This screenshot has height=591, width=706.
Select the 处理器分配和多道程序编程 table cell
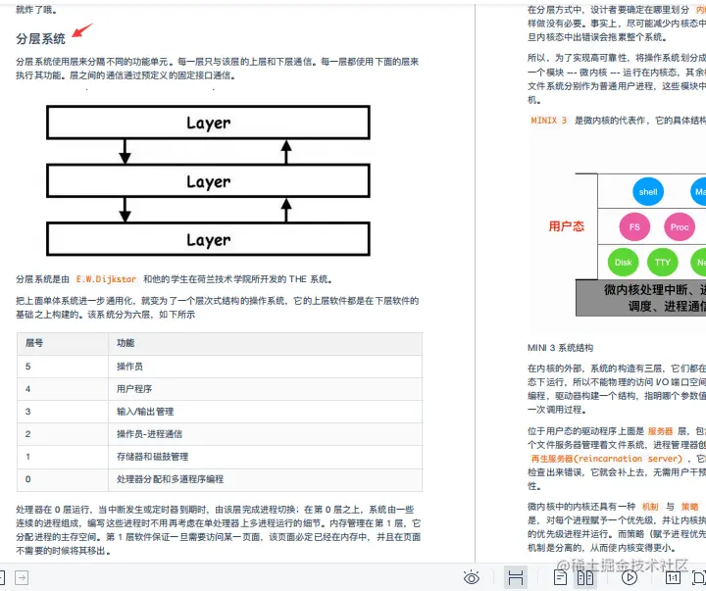pyautogui.click(x=265, y=479)
